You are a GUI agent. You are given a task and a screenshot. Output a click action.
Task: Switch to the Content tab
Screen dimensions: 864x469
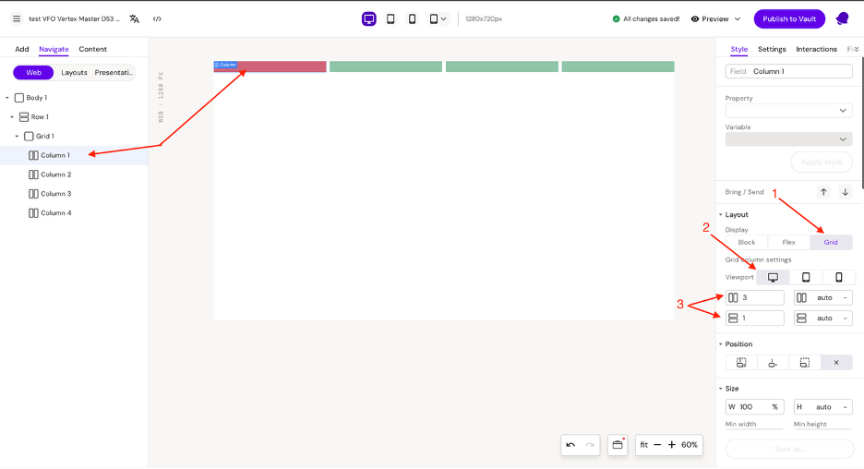click(92, 49)
